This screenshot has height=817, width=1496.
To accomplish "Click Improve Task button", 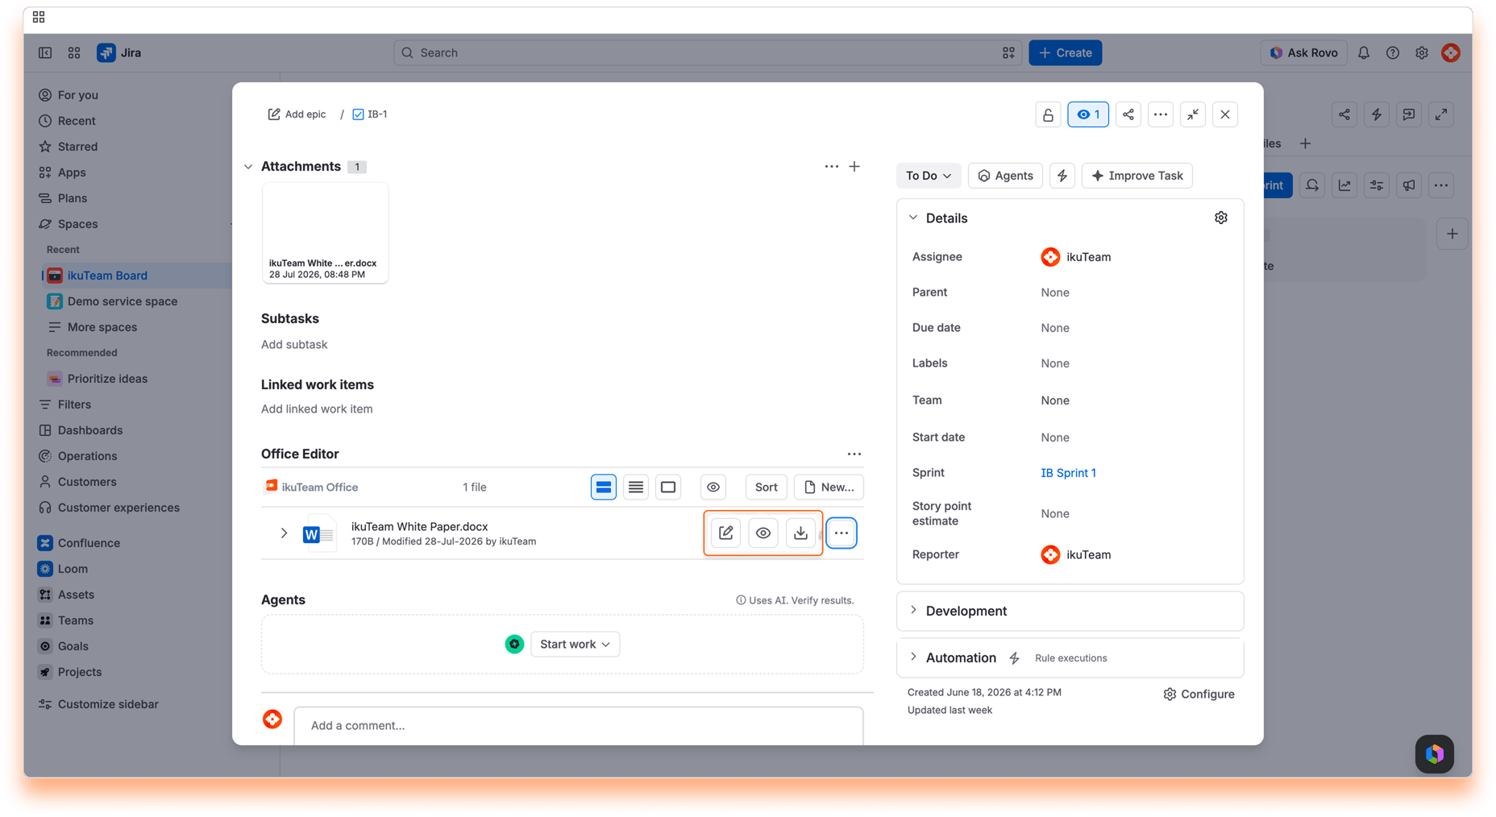I will click(1137, 176).
